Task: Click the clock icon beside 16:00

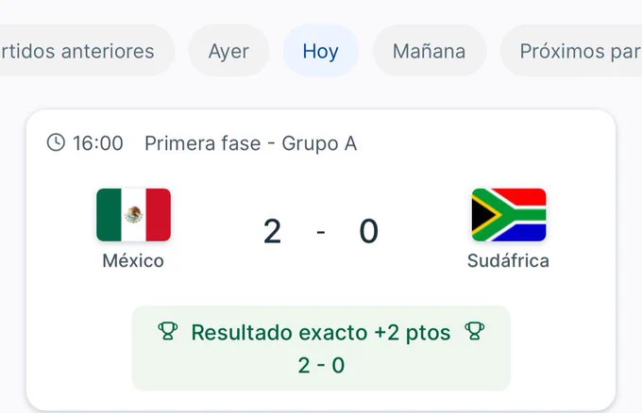Action: (56, 142)
